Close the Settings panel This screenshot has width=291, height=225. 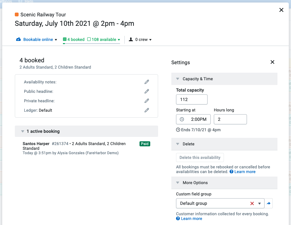[272, 62]
